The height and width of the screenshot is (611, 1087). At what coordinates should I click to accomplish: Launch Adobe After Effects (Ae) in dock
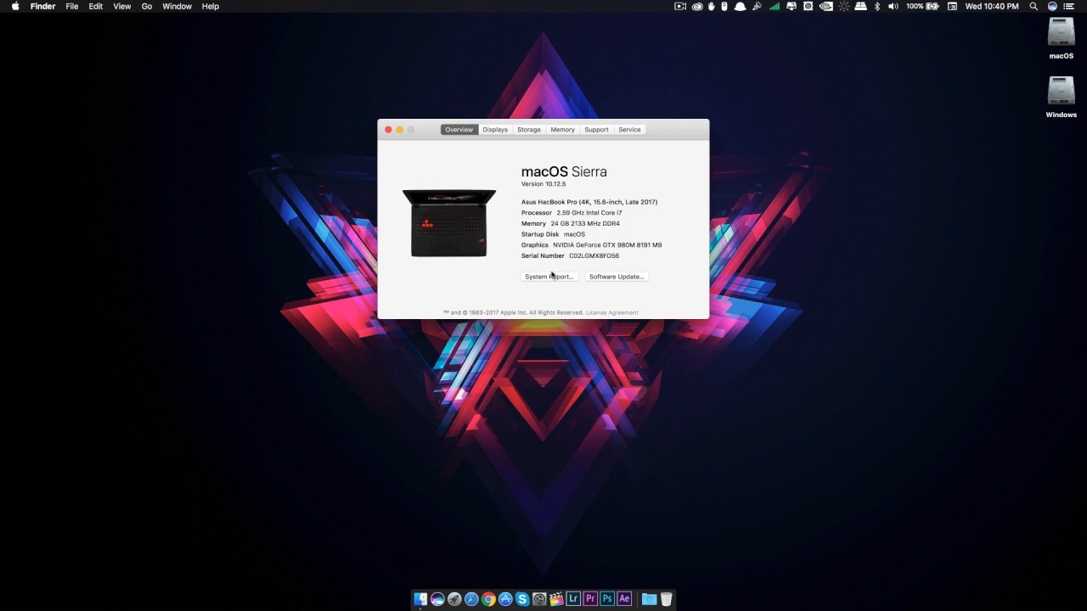[624, 599]
